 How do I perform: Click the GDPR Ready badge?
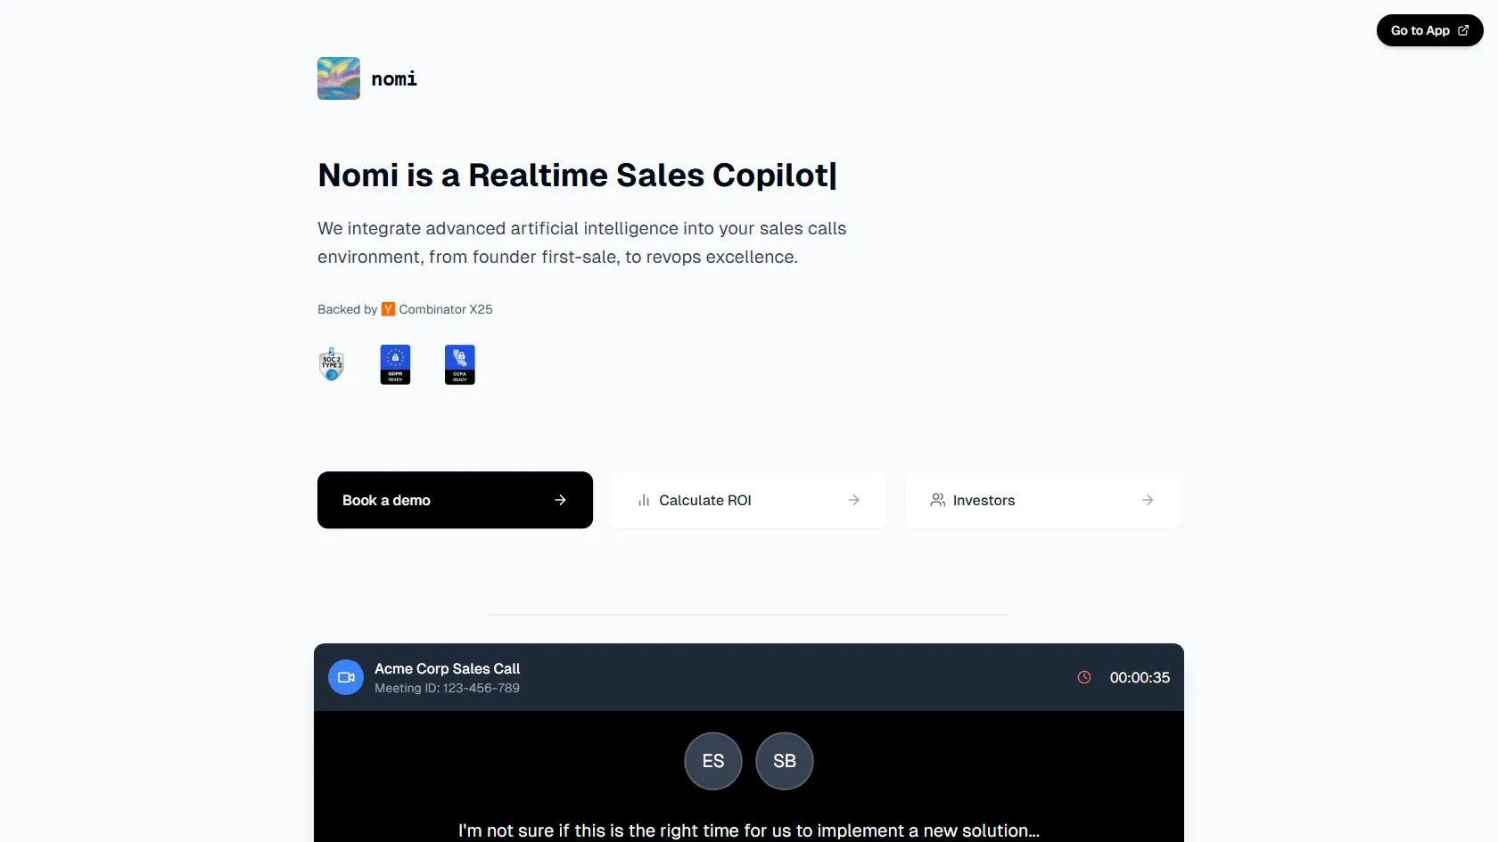[x=396, y=364]
